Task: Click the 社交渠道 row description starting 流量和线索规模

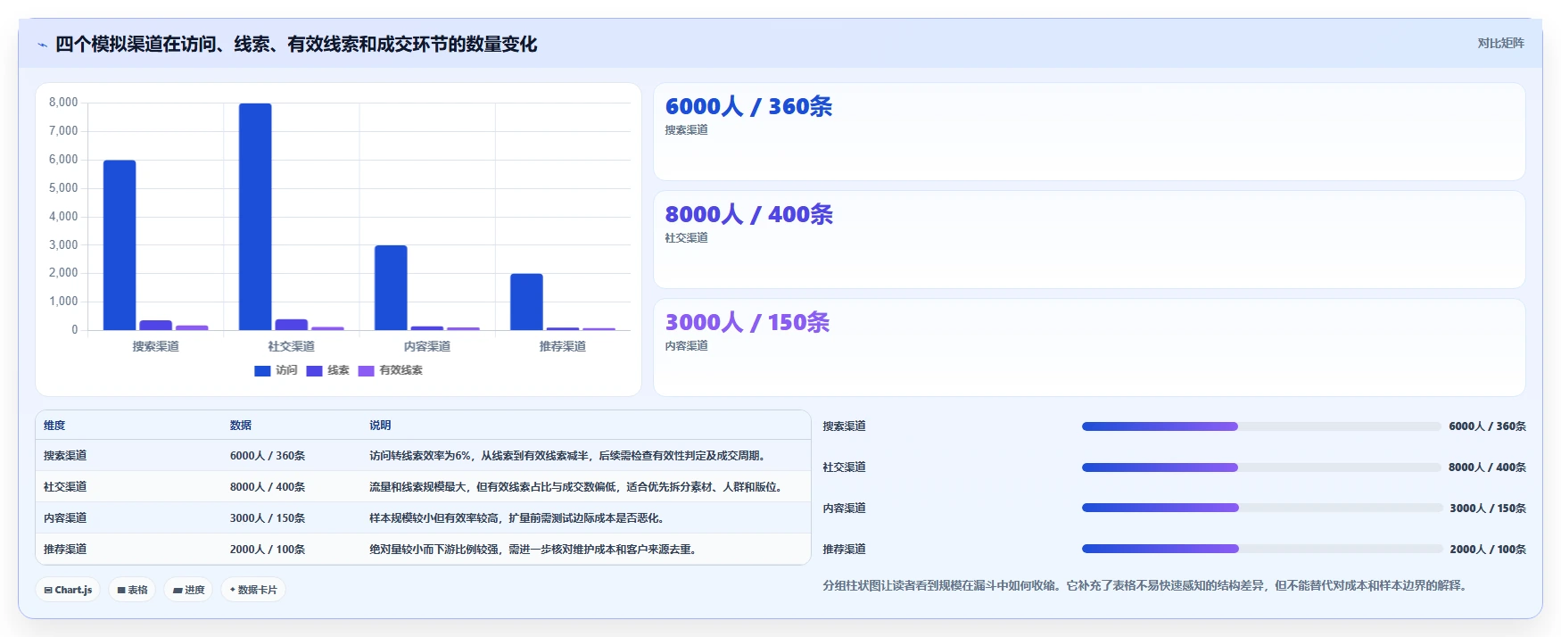Action: coord(577,487)
